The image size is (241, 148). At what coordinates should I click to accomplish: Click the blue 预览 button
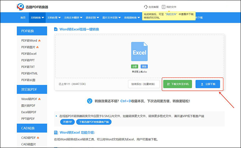coord(144,67)
